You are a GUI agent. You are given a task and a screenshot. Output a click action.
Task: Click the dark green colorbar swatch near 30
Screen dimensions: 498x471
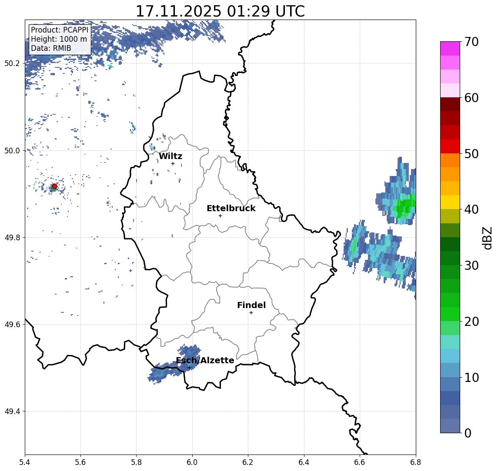point(450,258)
